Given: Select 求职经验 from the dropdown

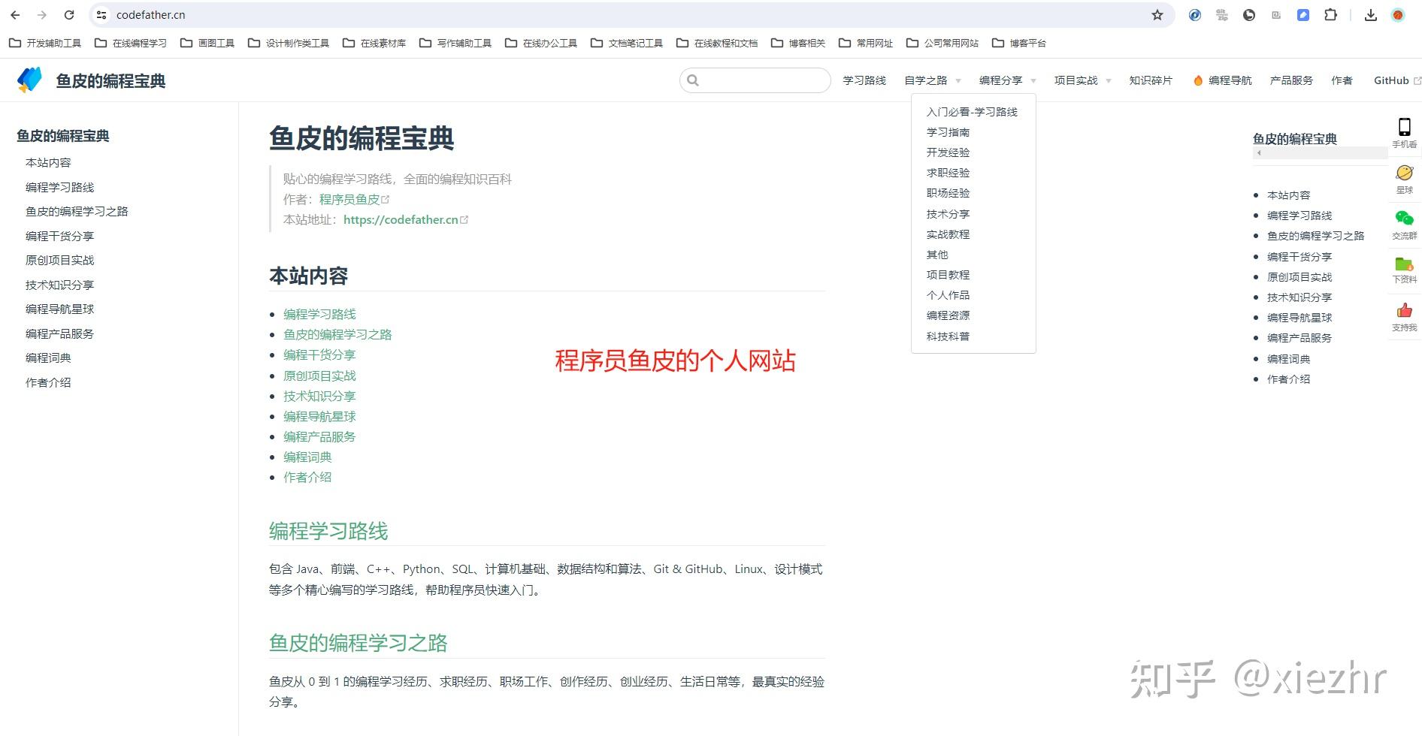Looking at the screenshot, I should [948, 173].
